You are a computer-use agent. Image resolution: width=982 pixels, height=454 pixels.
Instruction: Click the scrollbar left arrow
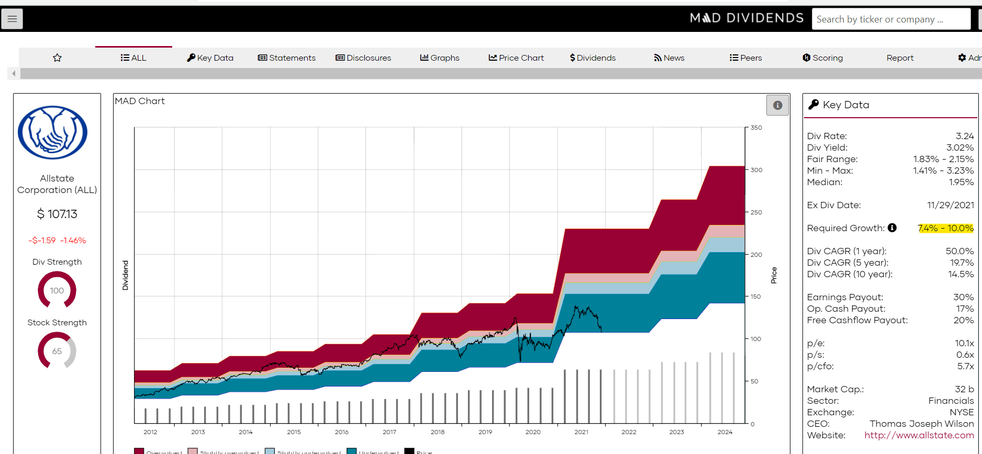coord(14,74)
